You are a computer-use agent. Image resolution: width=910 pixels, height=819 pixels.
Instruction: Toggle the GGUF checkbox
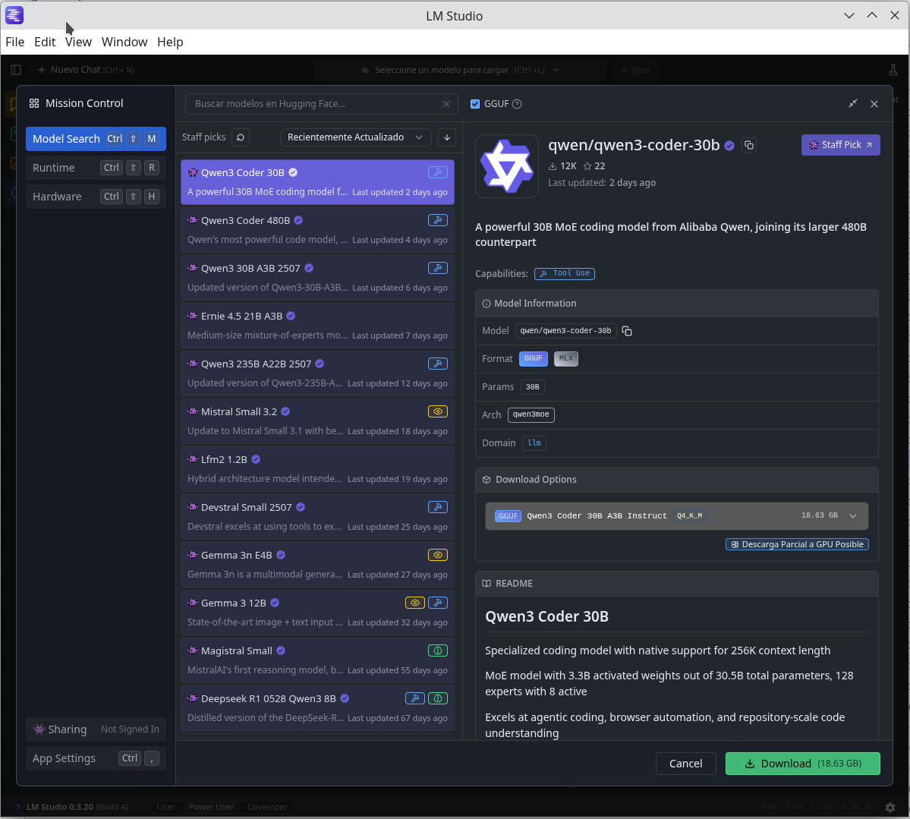475,104
